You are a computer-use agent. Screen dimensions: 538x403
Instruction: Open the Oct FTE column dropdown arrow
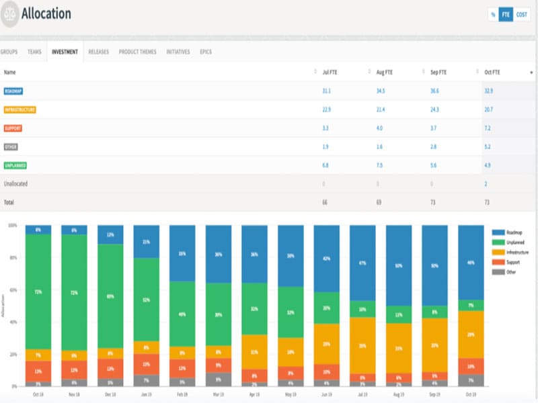[531, 72]
